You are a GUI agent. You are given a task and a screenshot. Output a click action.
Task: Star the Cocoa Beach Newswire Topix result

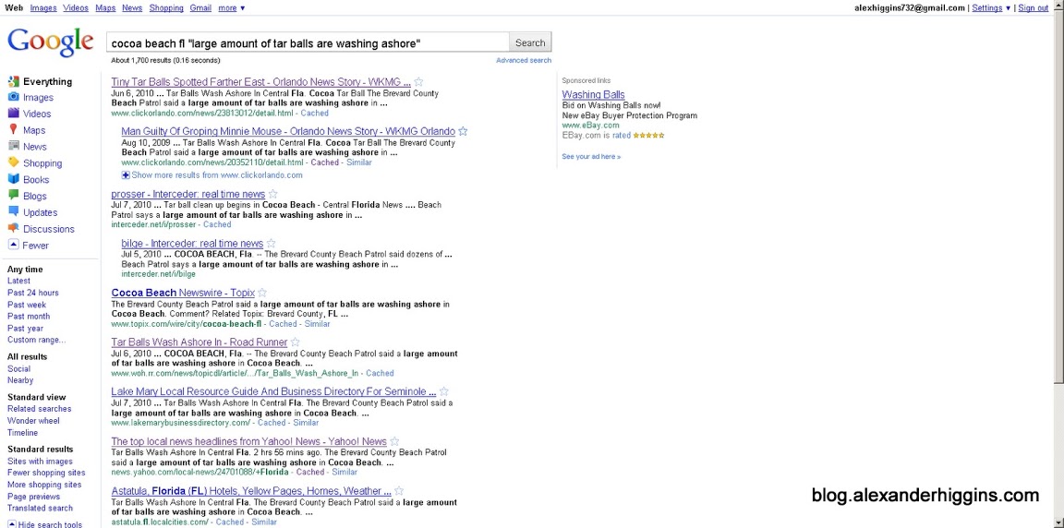click(262, 293)
